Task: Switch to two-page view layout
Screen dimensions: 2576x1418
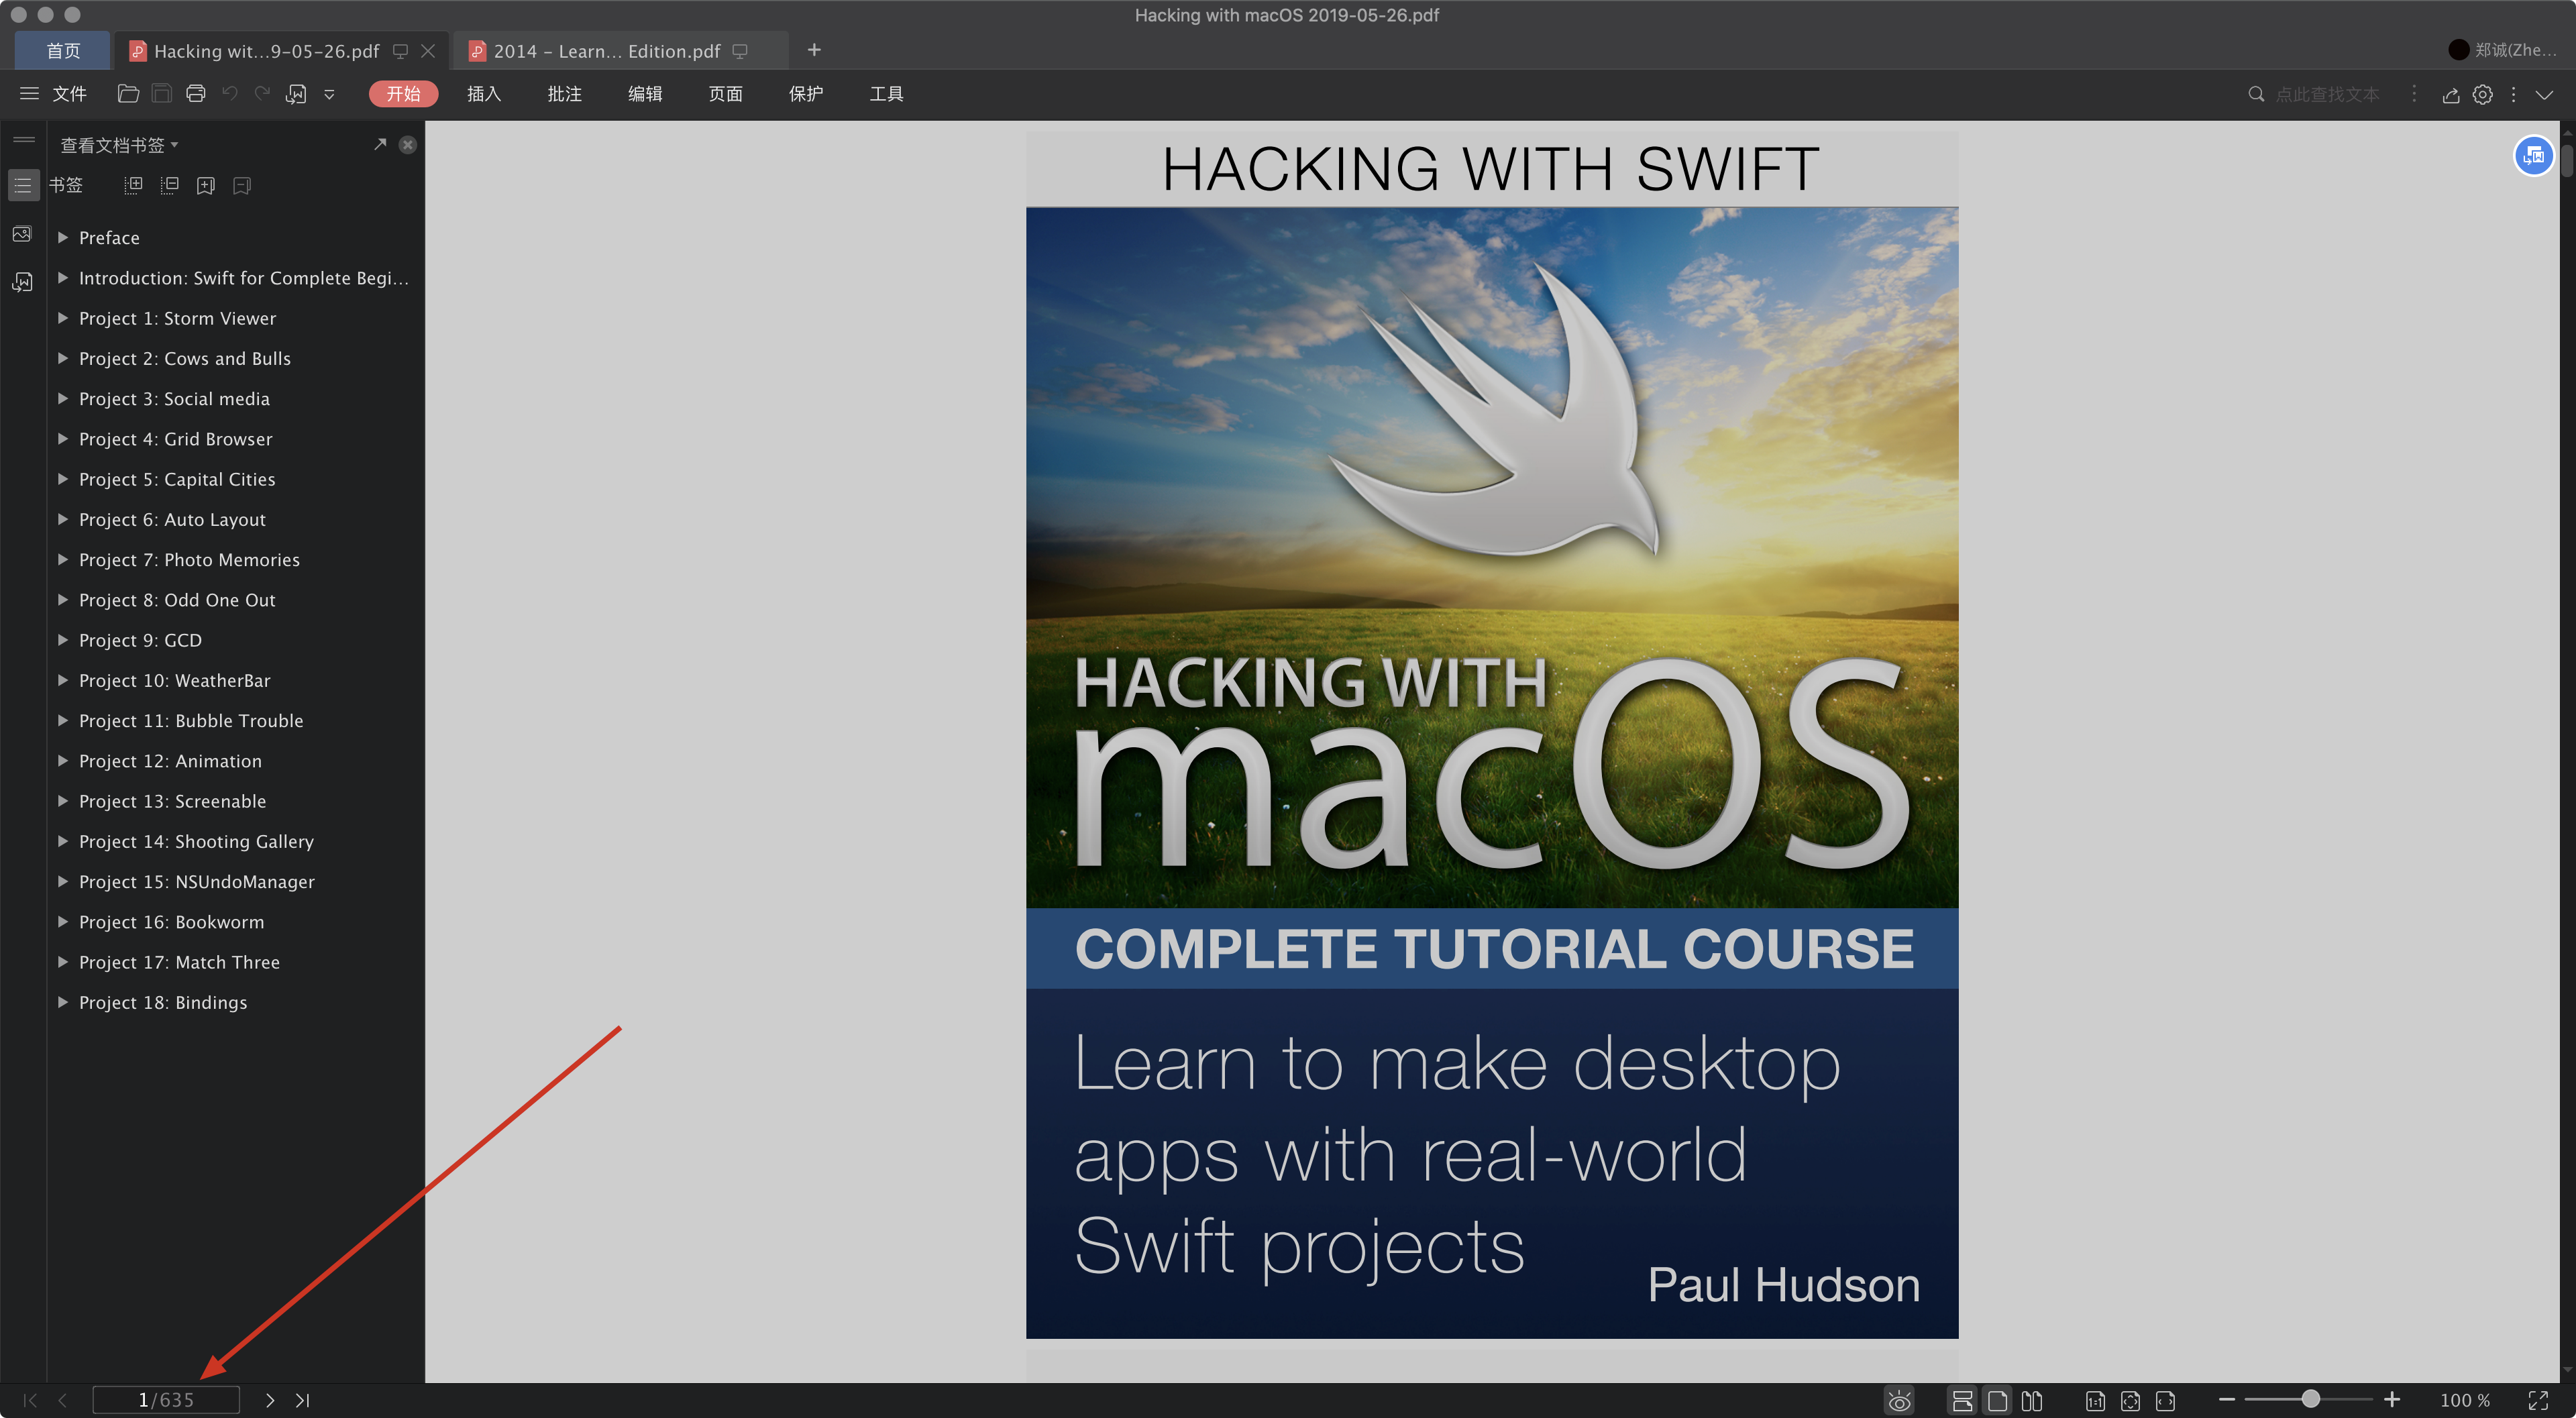Action: 2031,1400
